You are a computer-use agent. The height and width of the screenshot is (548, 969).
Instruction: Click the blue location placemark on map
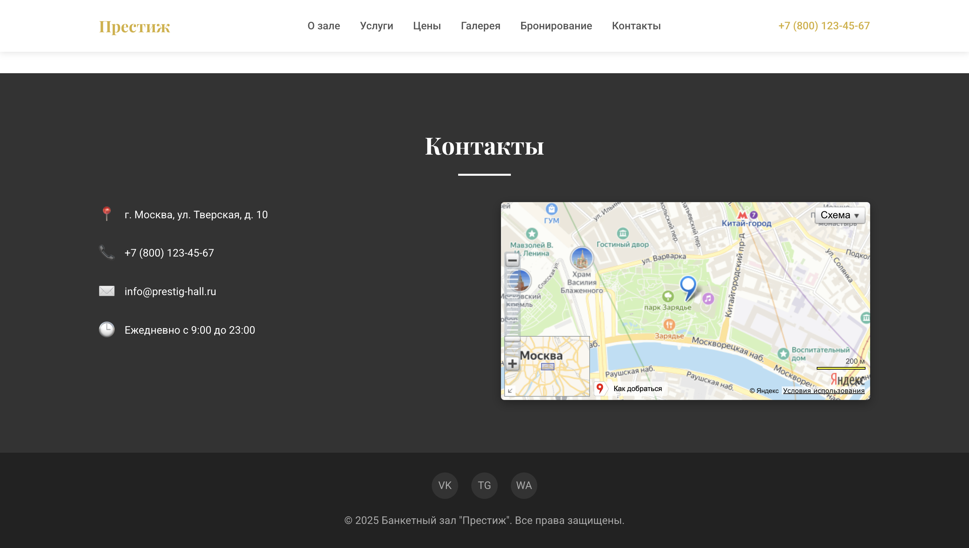688,285
